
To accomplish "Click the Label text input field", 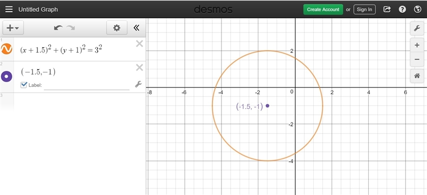I will click(x=86, y=85).
